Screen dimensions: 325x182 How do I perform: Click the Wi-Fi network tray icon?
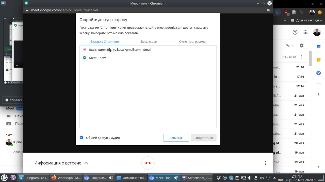tap(268, 178)
